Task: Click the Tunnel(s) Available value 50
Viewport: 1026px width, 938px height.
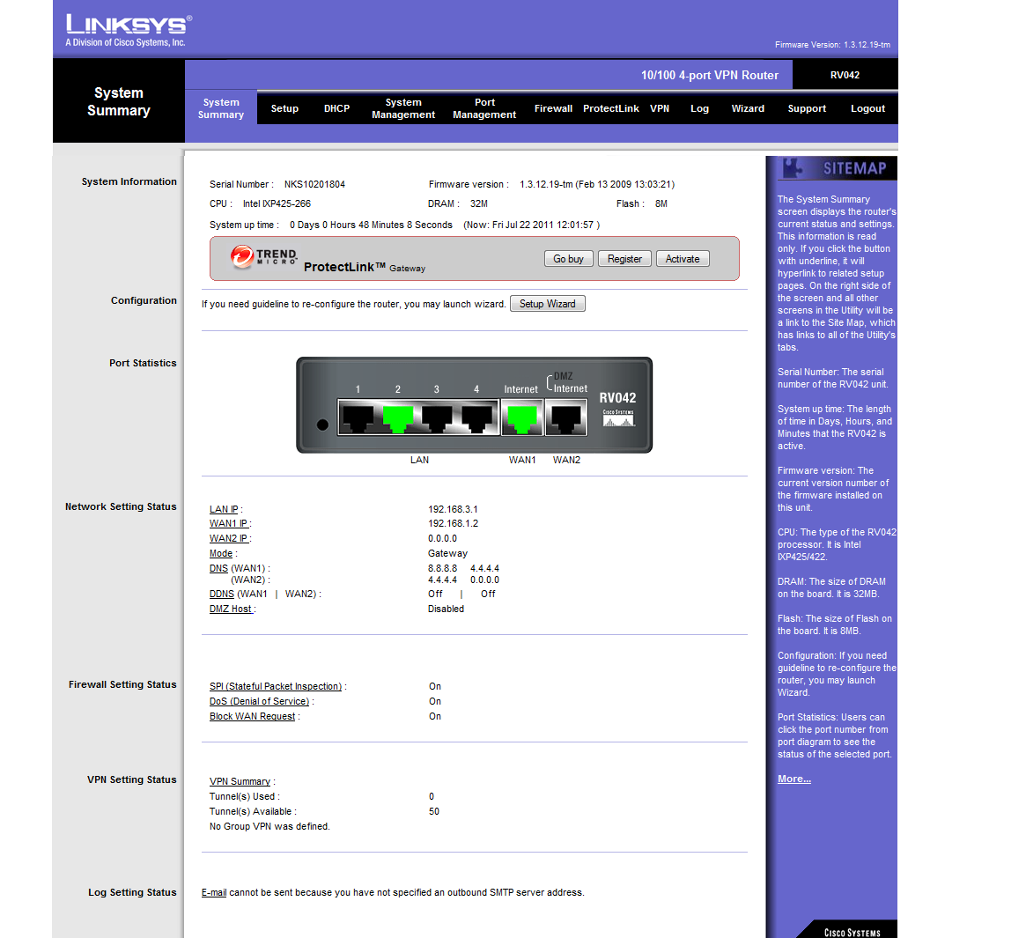Action: point(434,812)
